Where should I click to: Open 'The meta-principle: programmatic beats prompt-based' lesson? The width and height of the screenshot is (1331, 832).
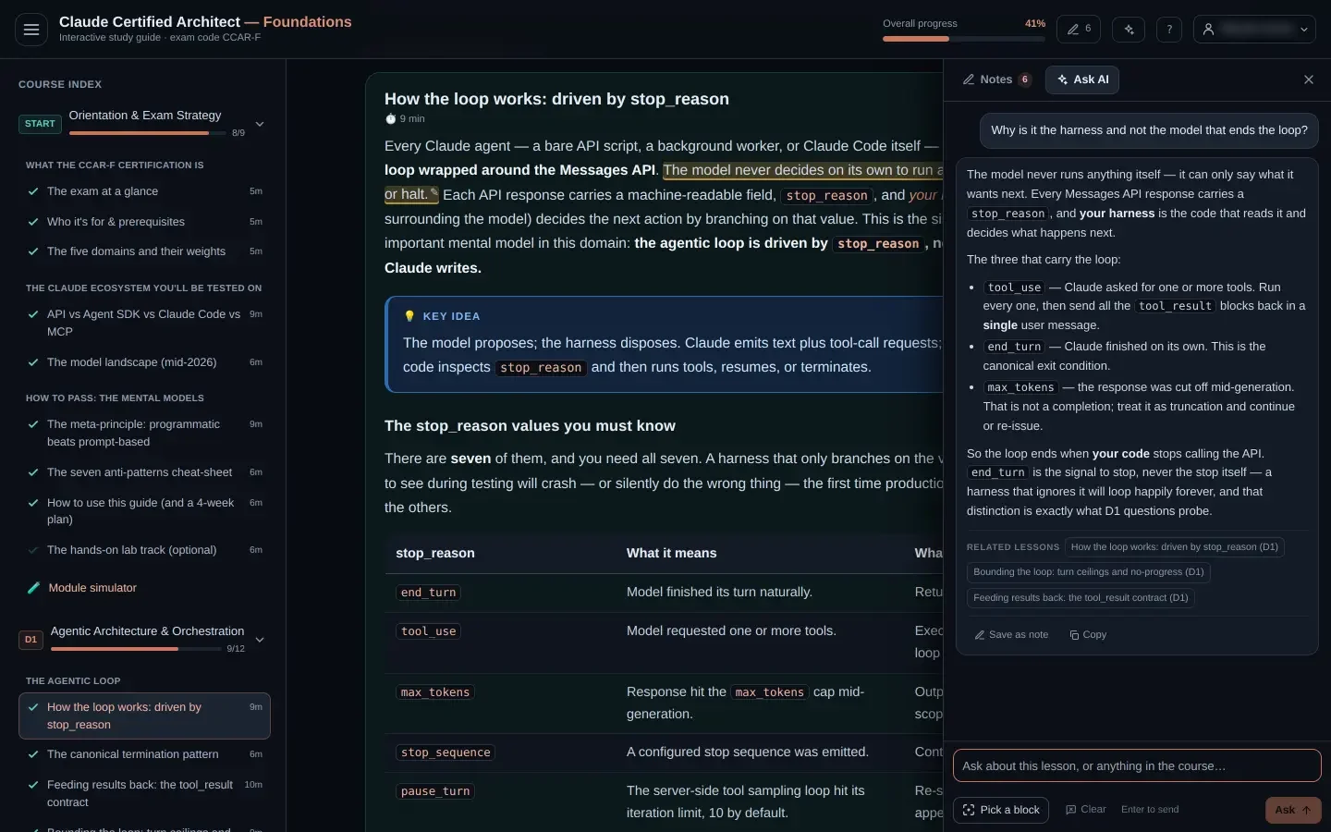click(144, 433)
